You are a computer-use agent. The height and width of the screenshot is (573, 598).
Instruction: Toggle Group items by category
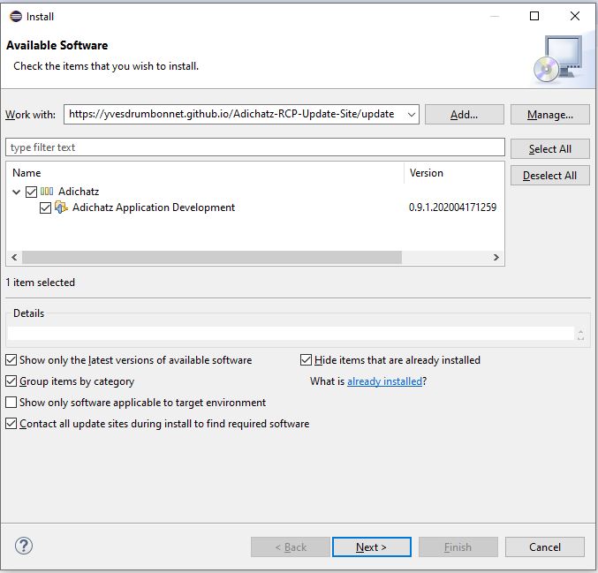coord(11,381)
